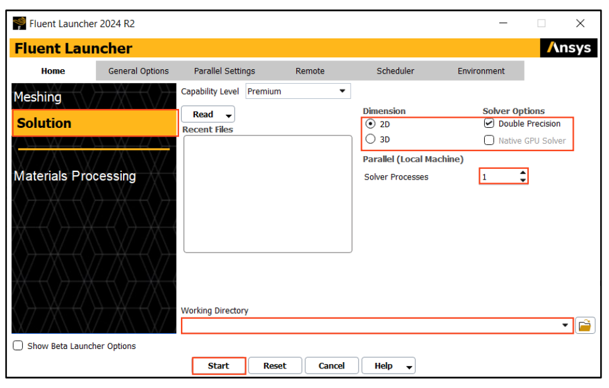The image size is (609, 388).
Task: Browse for working directory folder icon
Action: (584, 325)
